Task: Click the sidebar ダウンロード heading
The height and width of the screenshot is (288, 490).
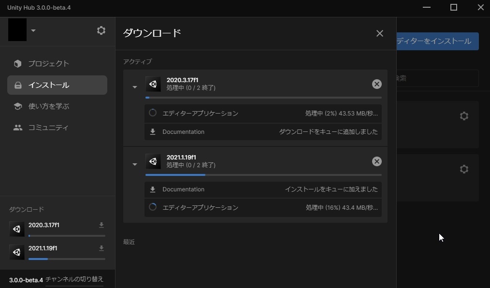Action: [27, 209]
